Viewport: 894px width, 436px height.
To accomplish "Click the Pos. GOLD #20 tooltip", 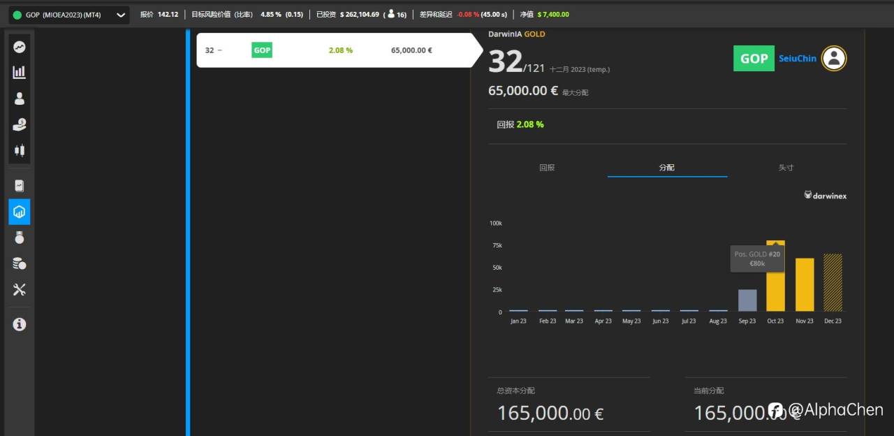I will point(757,259).
